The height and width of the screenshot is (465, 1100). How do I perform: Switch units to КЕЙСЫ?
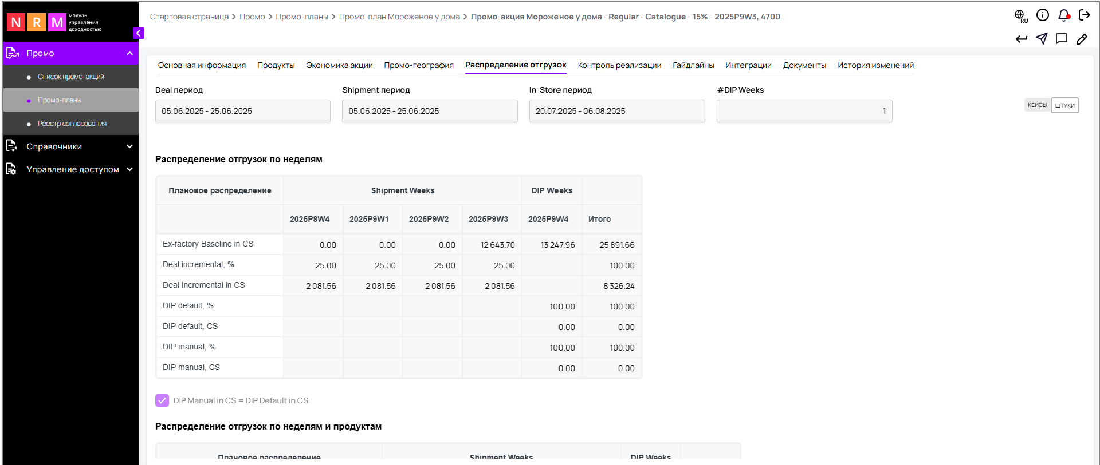coord(1037,105)
